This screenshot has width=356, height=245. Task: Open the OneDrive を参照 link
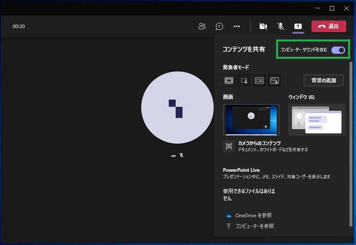[x=253, y=215]
